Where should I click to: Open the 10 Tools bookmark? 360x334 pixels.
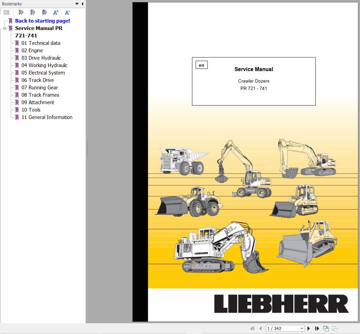point(31,110)
